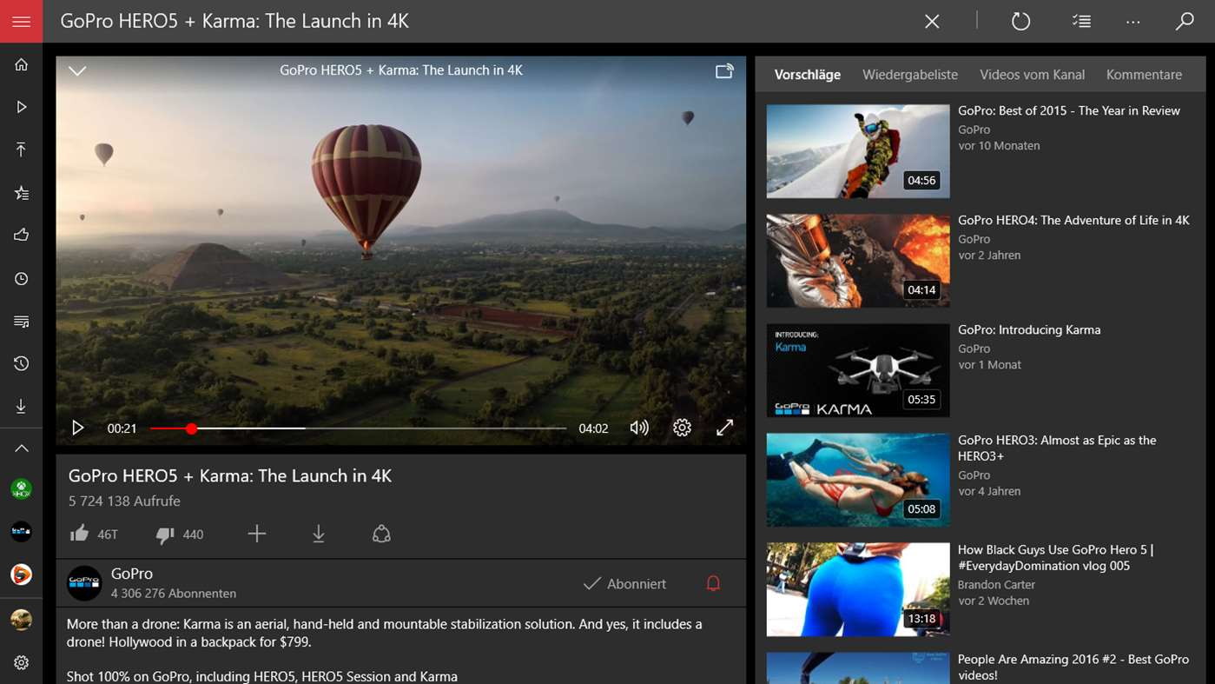This screenshot has width=1215, height=684.
Task: Open GoPro HERO3 Almost as Epic title
Action: [1057, 448]
